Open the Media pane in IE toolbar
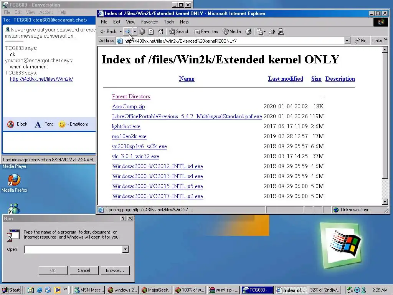 point(232,31)
